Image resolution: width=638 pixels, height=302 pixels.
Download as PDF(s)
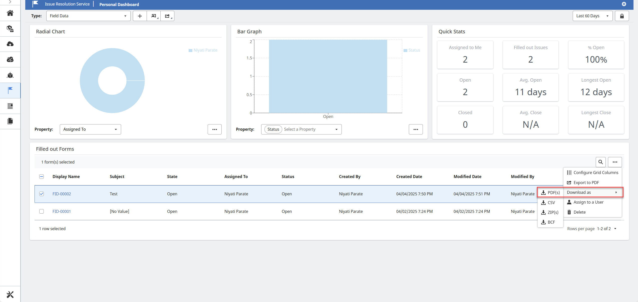[550, 193]
